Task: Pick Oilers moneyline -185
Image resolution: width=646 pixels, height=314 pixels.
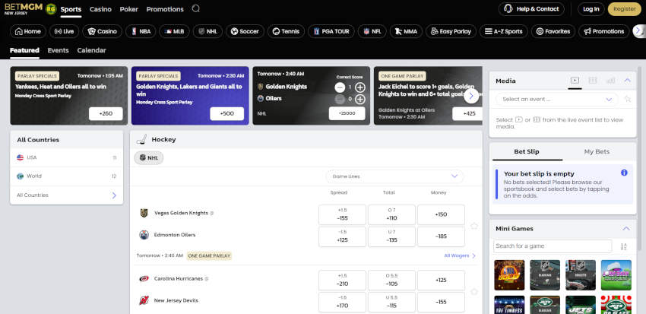Action: click(x=441, y=236)
